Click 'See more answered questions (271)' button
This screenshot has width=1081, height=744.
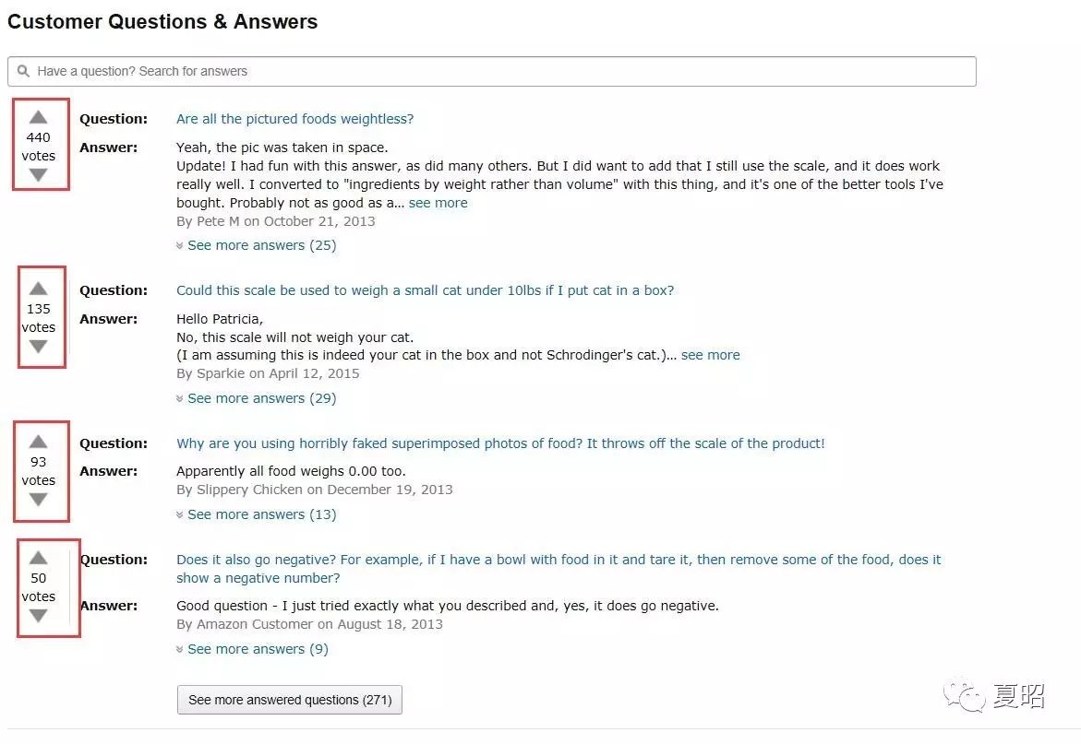(x=290, y=700)
